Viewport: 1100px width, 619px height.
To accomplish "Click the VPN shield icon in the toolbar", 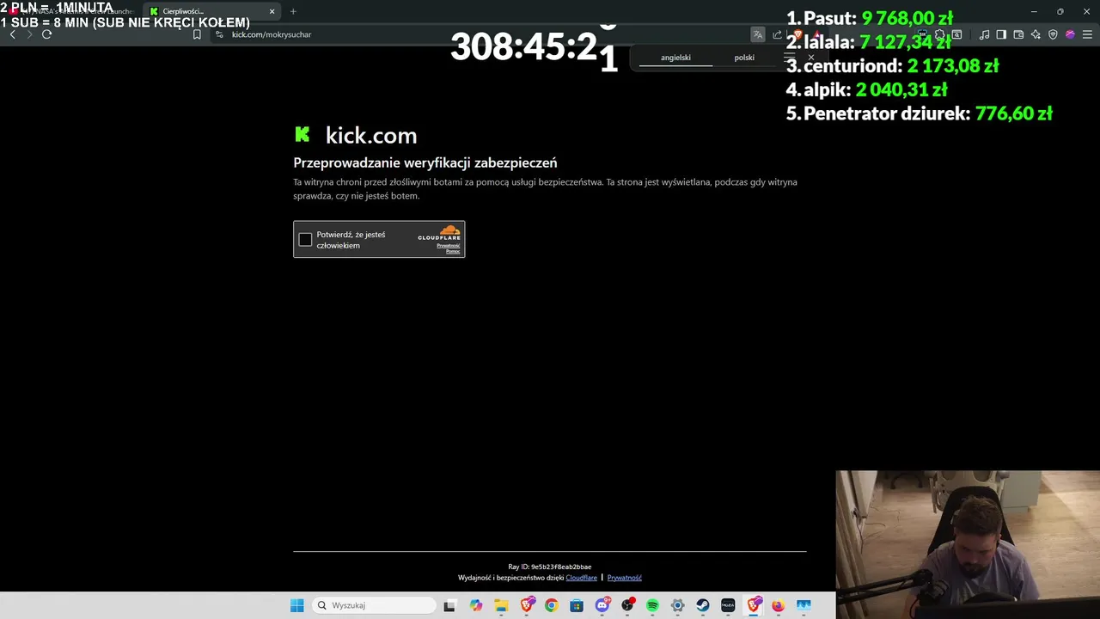I will point(1053,34).
